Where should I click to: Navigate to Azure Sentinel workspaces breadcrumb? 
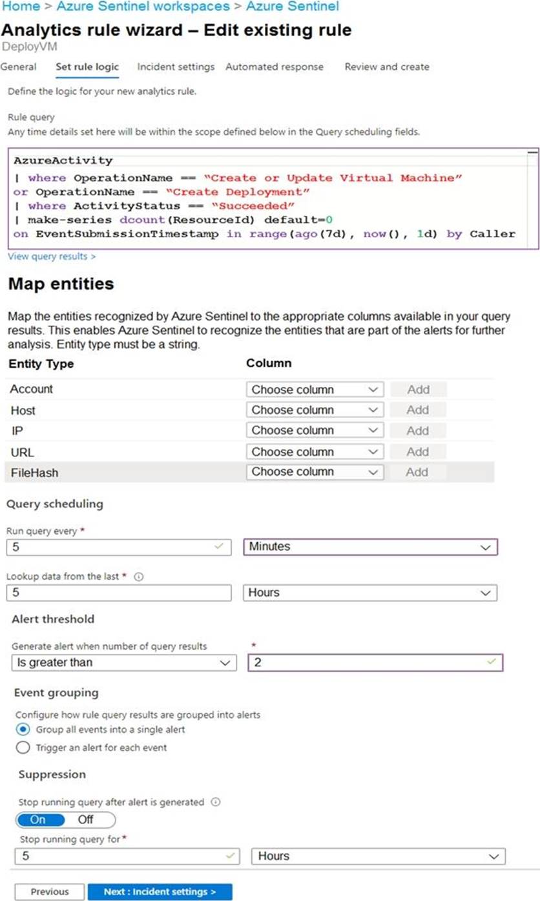[143, 6]
